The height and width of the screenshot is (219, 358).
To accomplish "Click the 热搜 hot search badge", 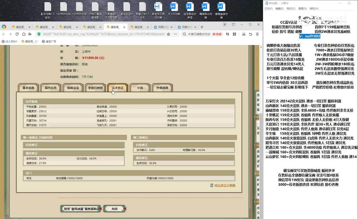I will [x=217, y=34].
